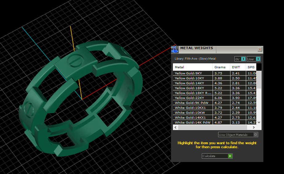
Task: Click the 3.75 grams value
Action: pos(218,73)
